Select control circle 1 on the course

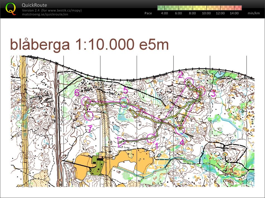point(151,138)
